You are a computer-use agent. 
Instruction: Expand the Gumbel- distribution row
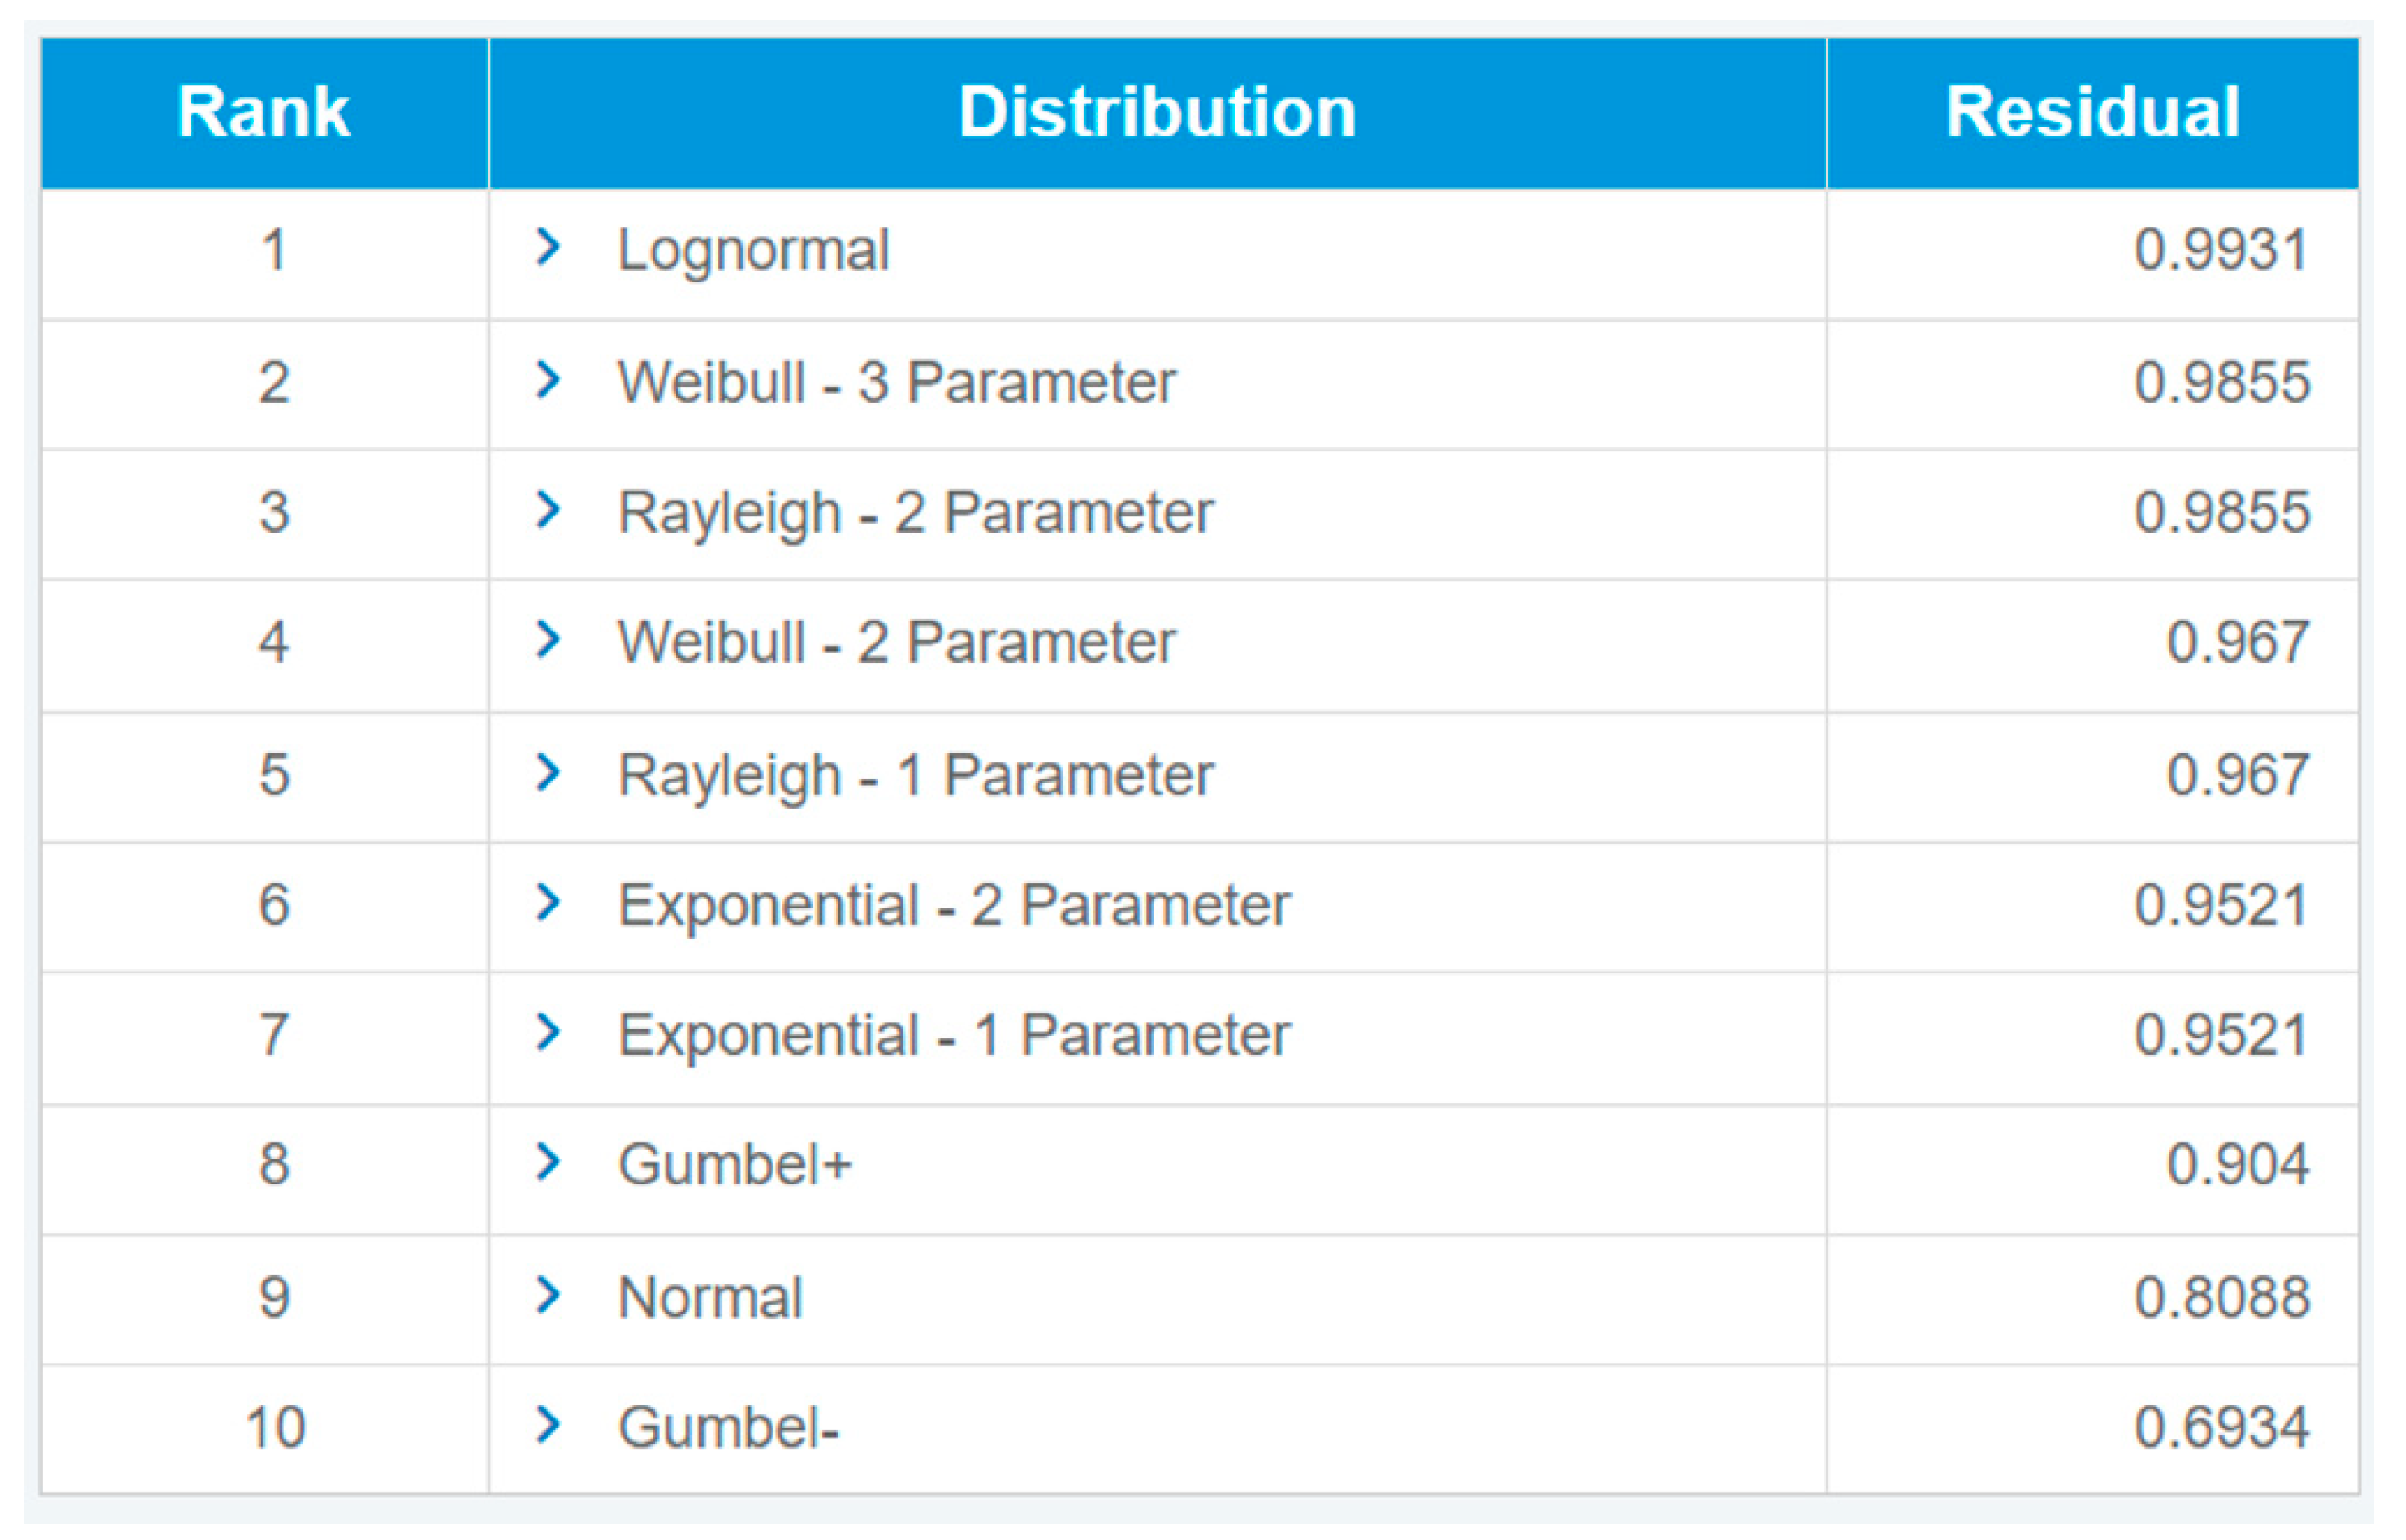[x=548, y=1425]
